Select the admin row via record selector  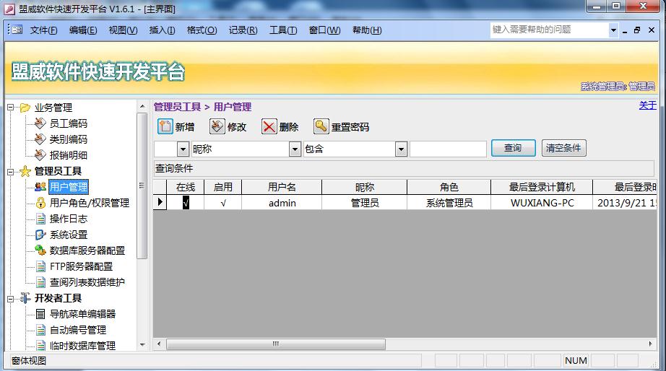tap(160, 203)
